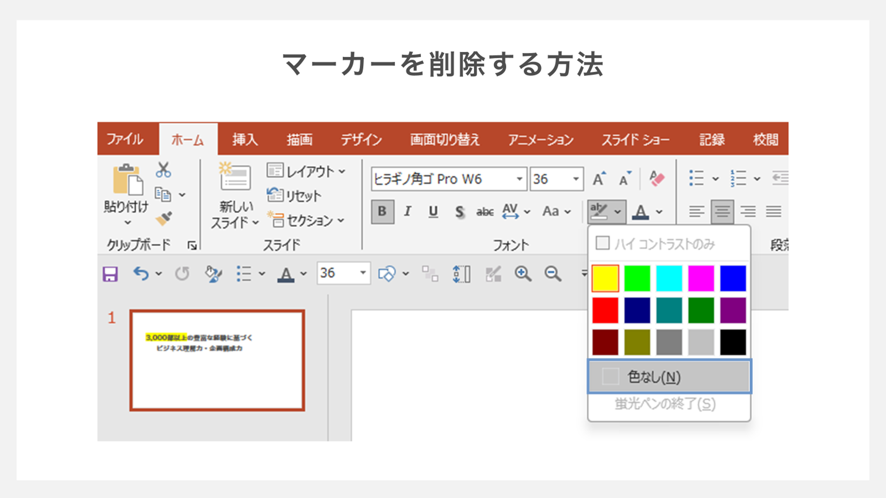Image resolution: width=886 pixels, height=498 pixels.
Task: Select 色なし(N) to remove highlight
Action: (669, 377)
